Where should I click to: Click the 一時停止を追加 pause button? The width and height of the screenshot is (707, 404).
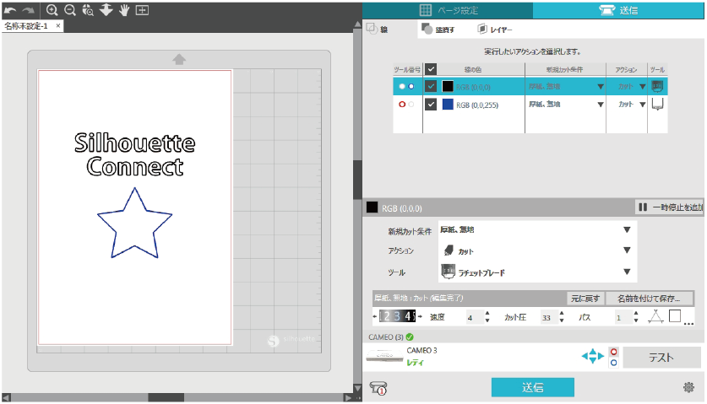(x=670, y=207)
